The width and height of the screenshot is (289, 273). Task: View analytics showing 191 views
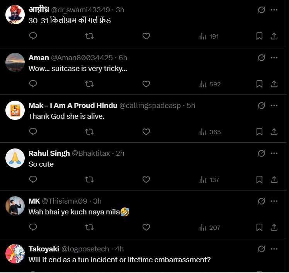point(209,36)
